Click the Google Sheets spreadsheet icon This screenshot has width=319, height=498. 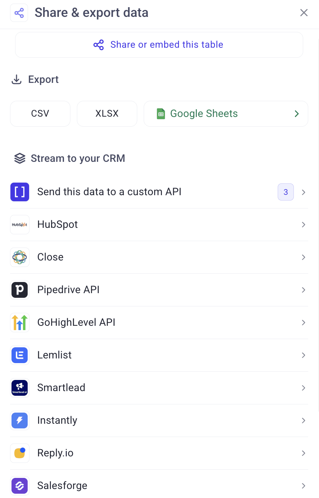coord(161,113)
